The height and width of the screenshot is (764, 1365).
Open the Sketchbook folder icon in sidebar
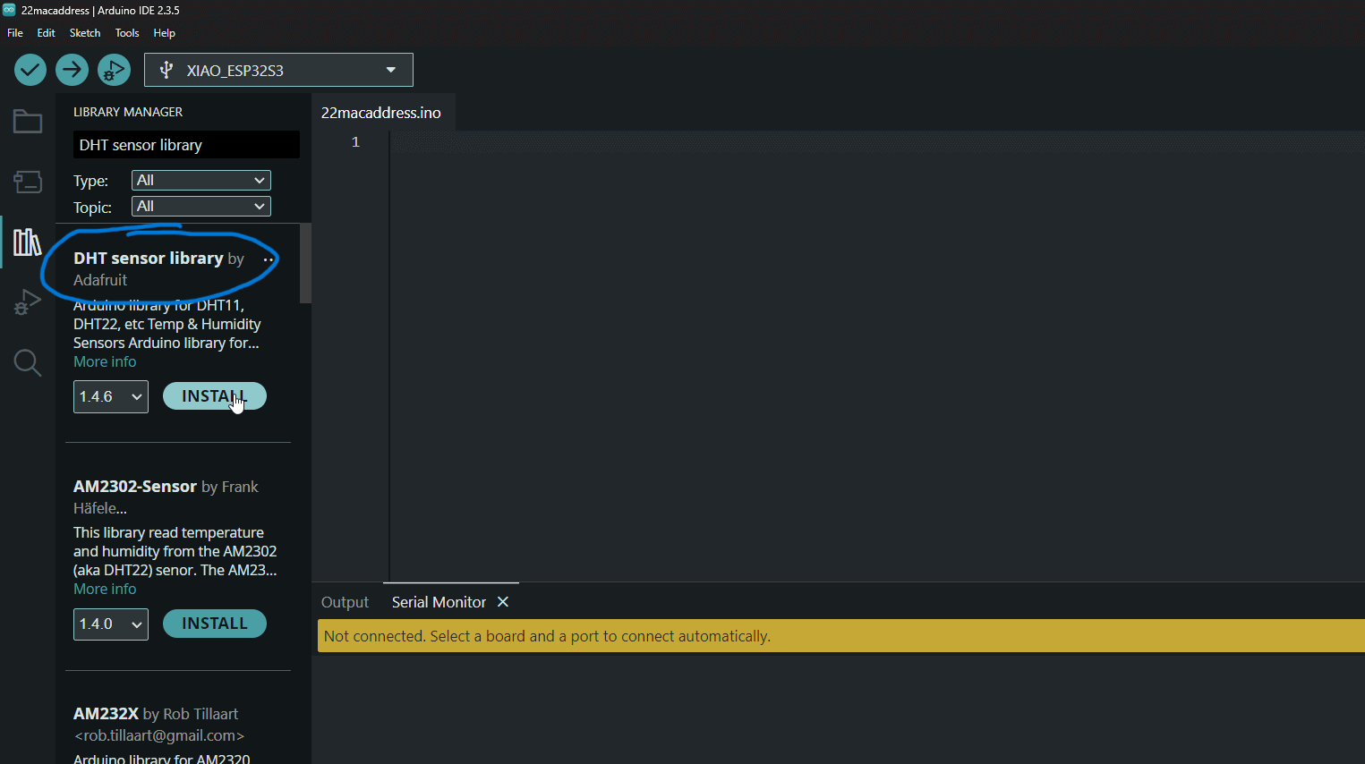tap(28, 122)
